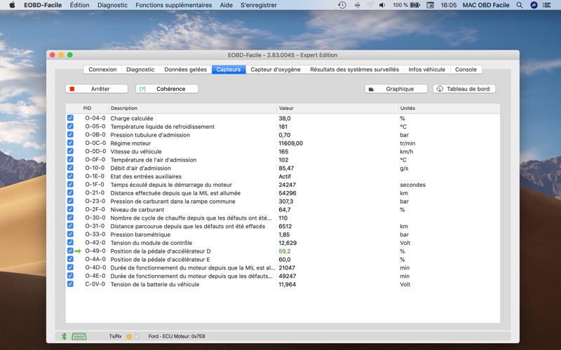Select row with PID O-23-0
This screenshot has width=561, height=350.
pos(283,201)
